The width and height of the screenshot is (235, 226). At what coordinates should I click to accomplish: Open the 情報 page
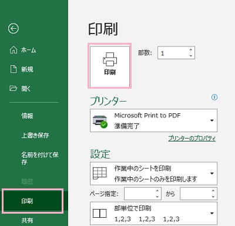point(27,116)
